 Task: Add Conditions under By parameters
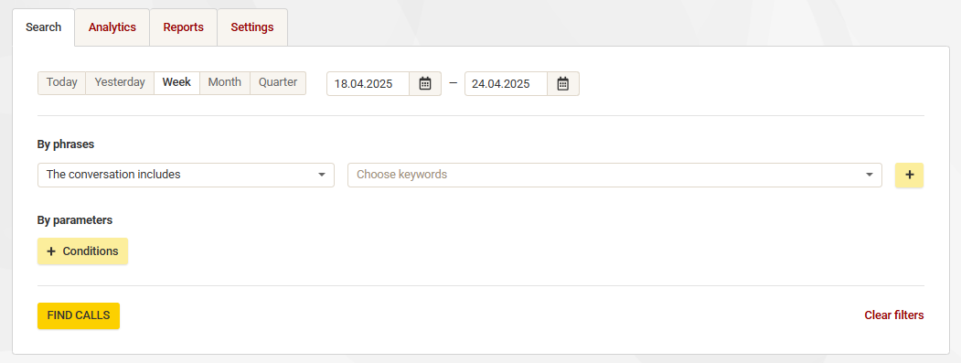pos(82,251)
